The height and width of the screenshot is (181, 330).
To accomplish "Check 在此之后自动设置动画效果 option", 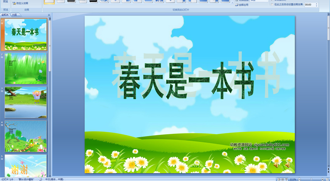I will 272,4.
